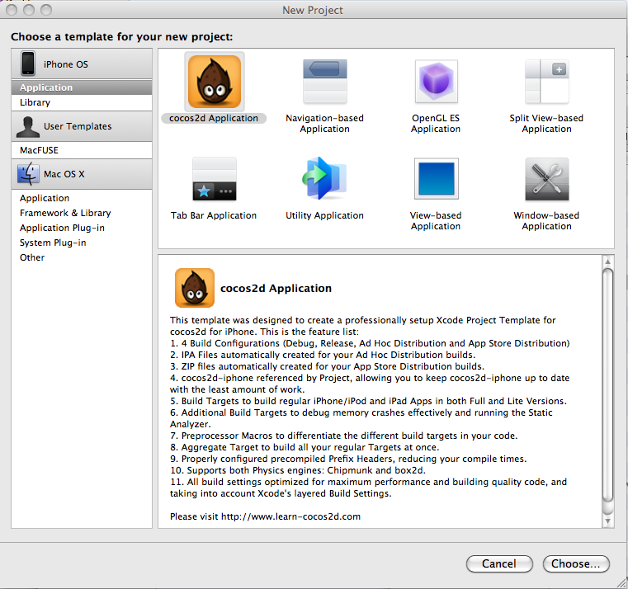Click the cocos2d icon in description pane
The image size is (628, 589).
click(195, 288)
